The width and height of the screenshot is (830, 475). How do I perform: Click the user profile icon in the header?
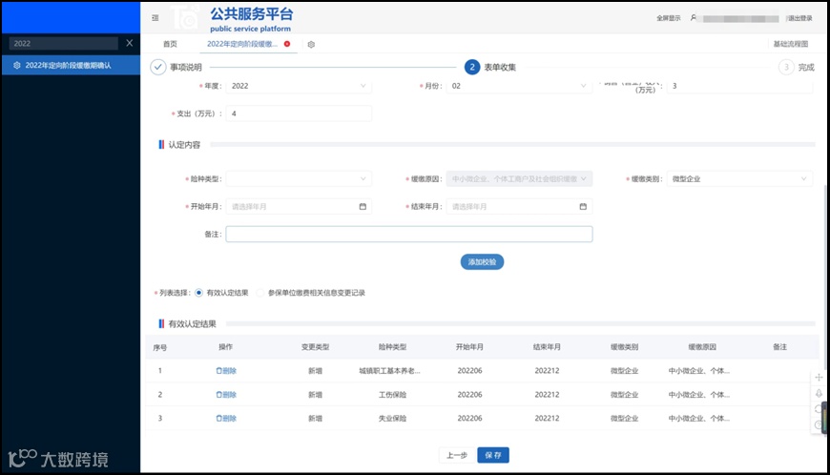(x=694, y=18)
